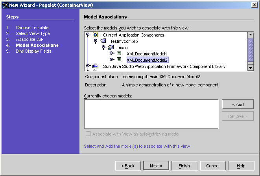Proceed with the Next > button
Viewport: 260px width, 176px height.
(156, 165)
